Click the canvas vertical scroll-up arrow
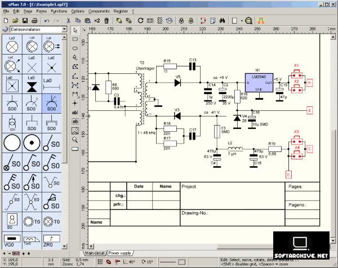The image size is (338, 268). coord(333,37)
